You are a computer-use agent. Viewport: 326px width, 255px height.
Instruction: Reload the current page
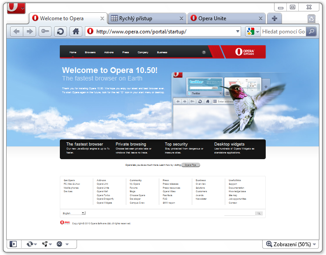(61, 32)
